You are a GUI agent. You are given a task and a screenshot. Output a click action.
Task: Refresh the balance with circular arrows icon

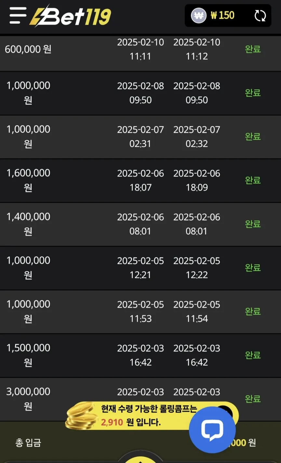tap(260, 16)
